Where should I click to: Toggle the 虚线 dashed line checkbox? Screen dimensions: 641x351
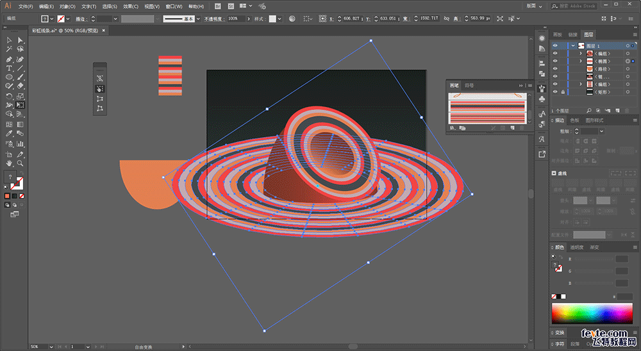point(554,173)
